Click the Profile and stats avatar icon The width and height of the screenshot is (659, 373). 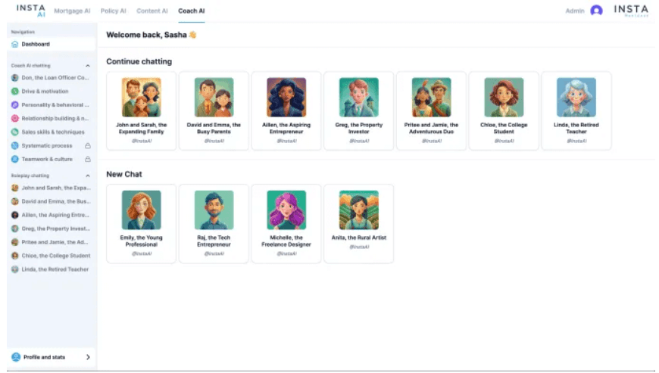tap(16, 357)
